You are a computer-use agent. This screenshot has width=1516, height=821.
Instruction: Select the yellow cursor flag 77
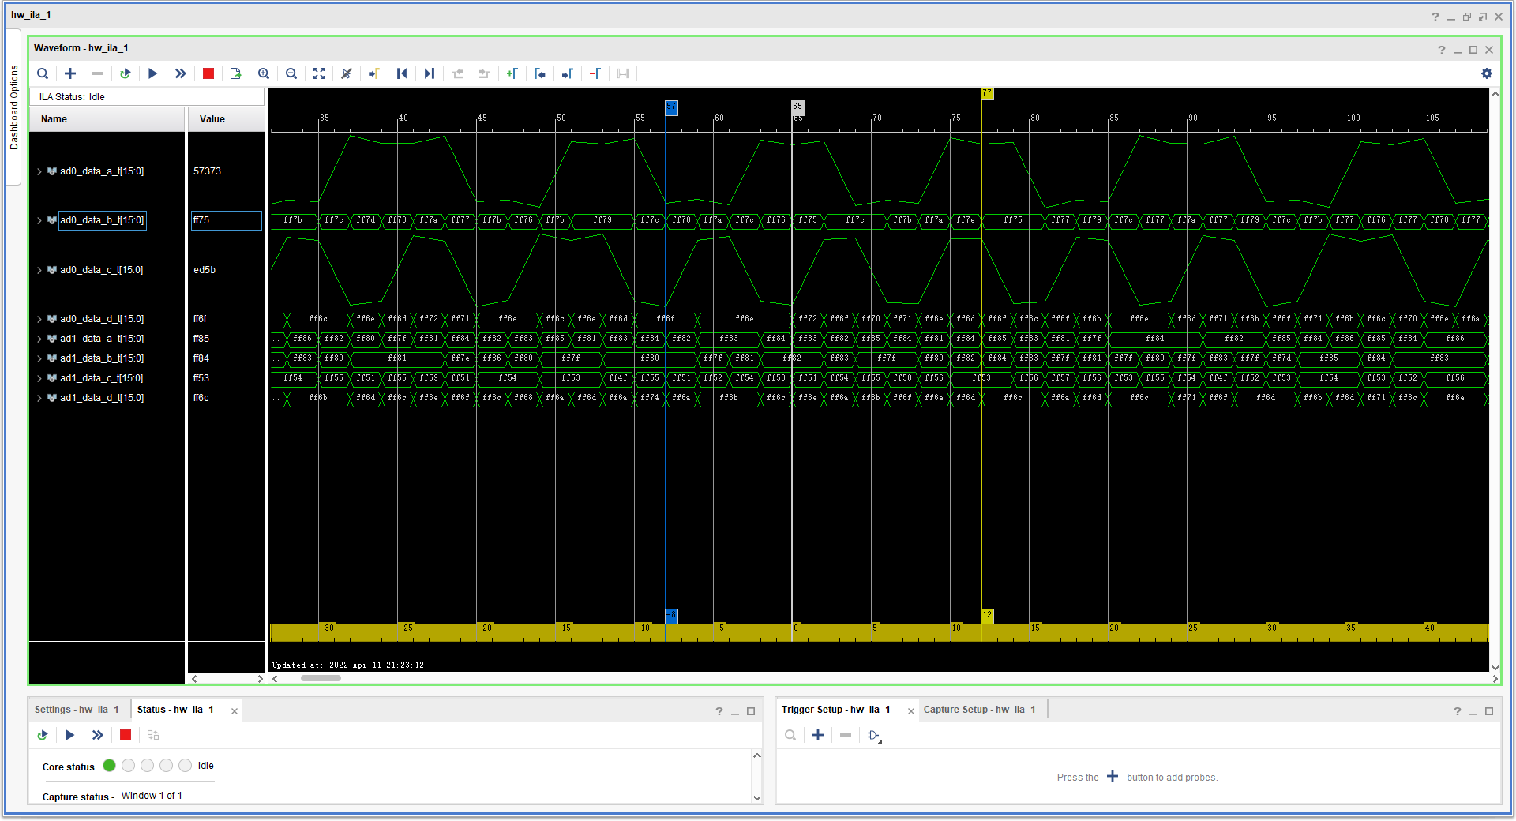(x=987, y=93)
